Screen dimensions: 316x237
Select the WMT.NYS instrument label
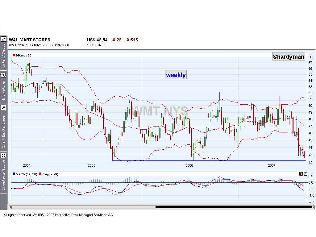16,45
